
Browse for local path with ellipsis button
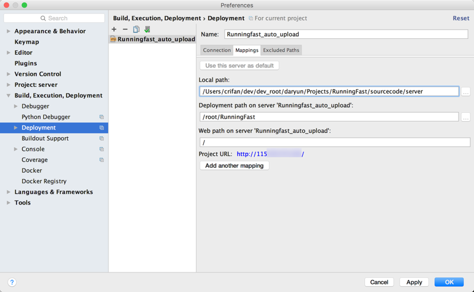point(466,92)
